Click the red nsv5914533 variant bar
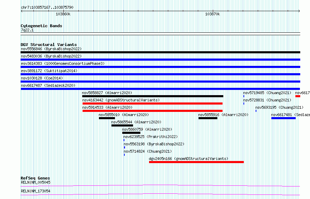Viewport: 310px width, 199px height. [153, 111]
